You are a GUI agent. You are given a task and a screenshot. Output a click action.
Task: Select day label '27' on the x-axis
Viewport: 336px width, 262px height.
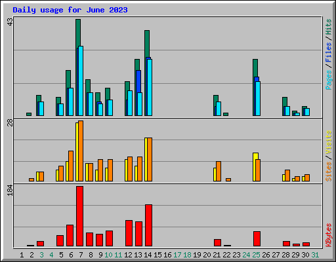point(276,255)
